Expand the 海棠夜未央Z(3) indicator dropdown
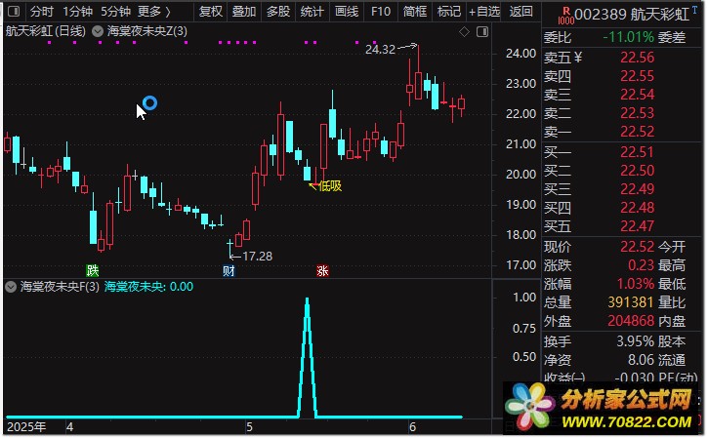Viewport: 708px width, 438px height. click(98, 31)
